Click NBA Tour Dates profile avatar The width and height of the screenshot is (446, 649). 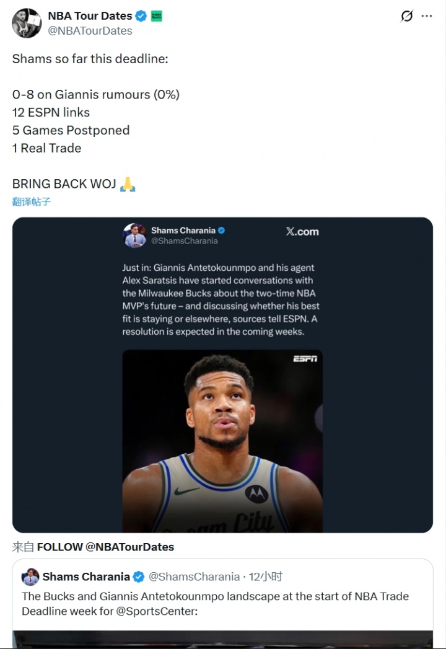[27, 23]
